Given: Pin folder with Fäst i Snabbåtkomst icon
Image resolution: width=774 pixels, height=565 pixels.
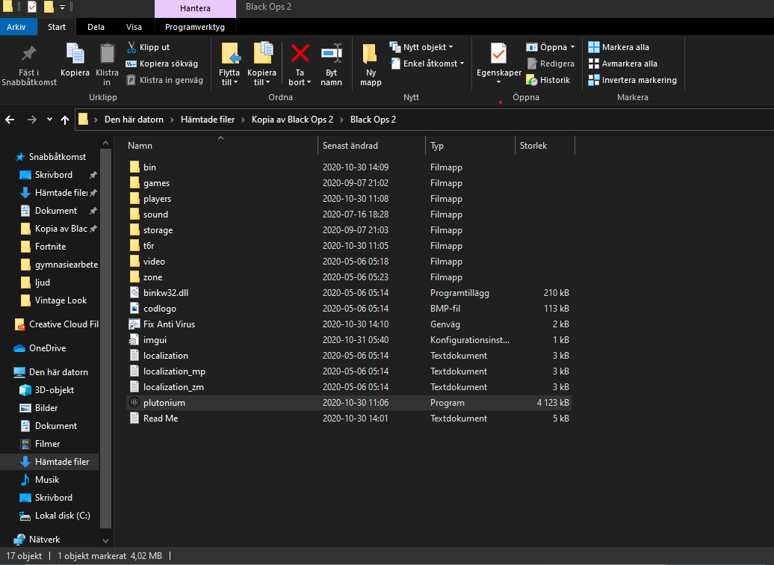Looking at the screenshot, I should tap(28, 64).
